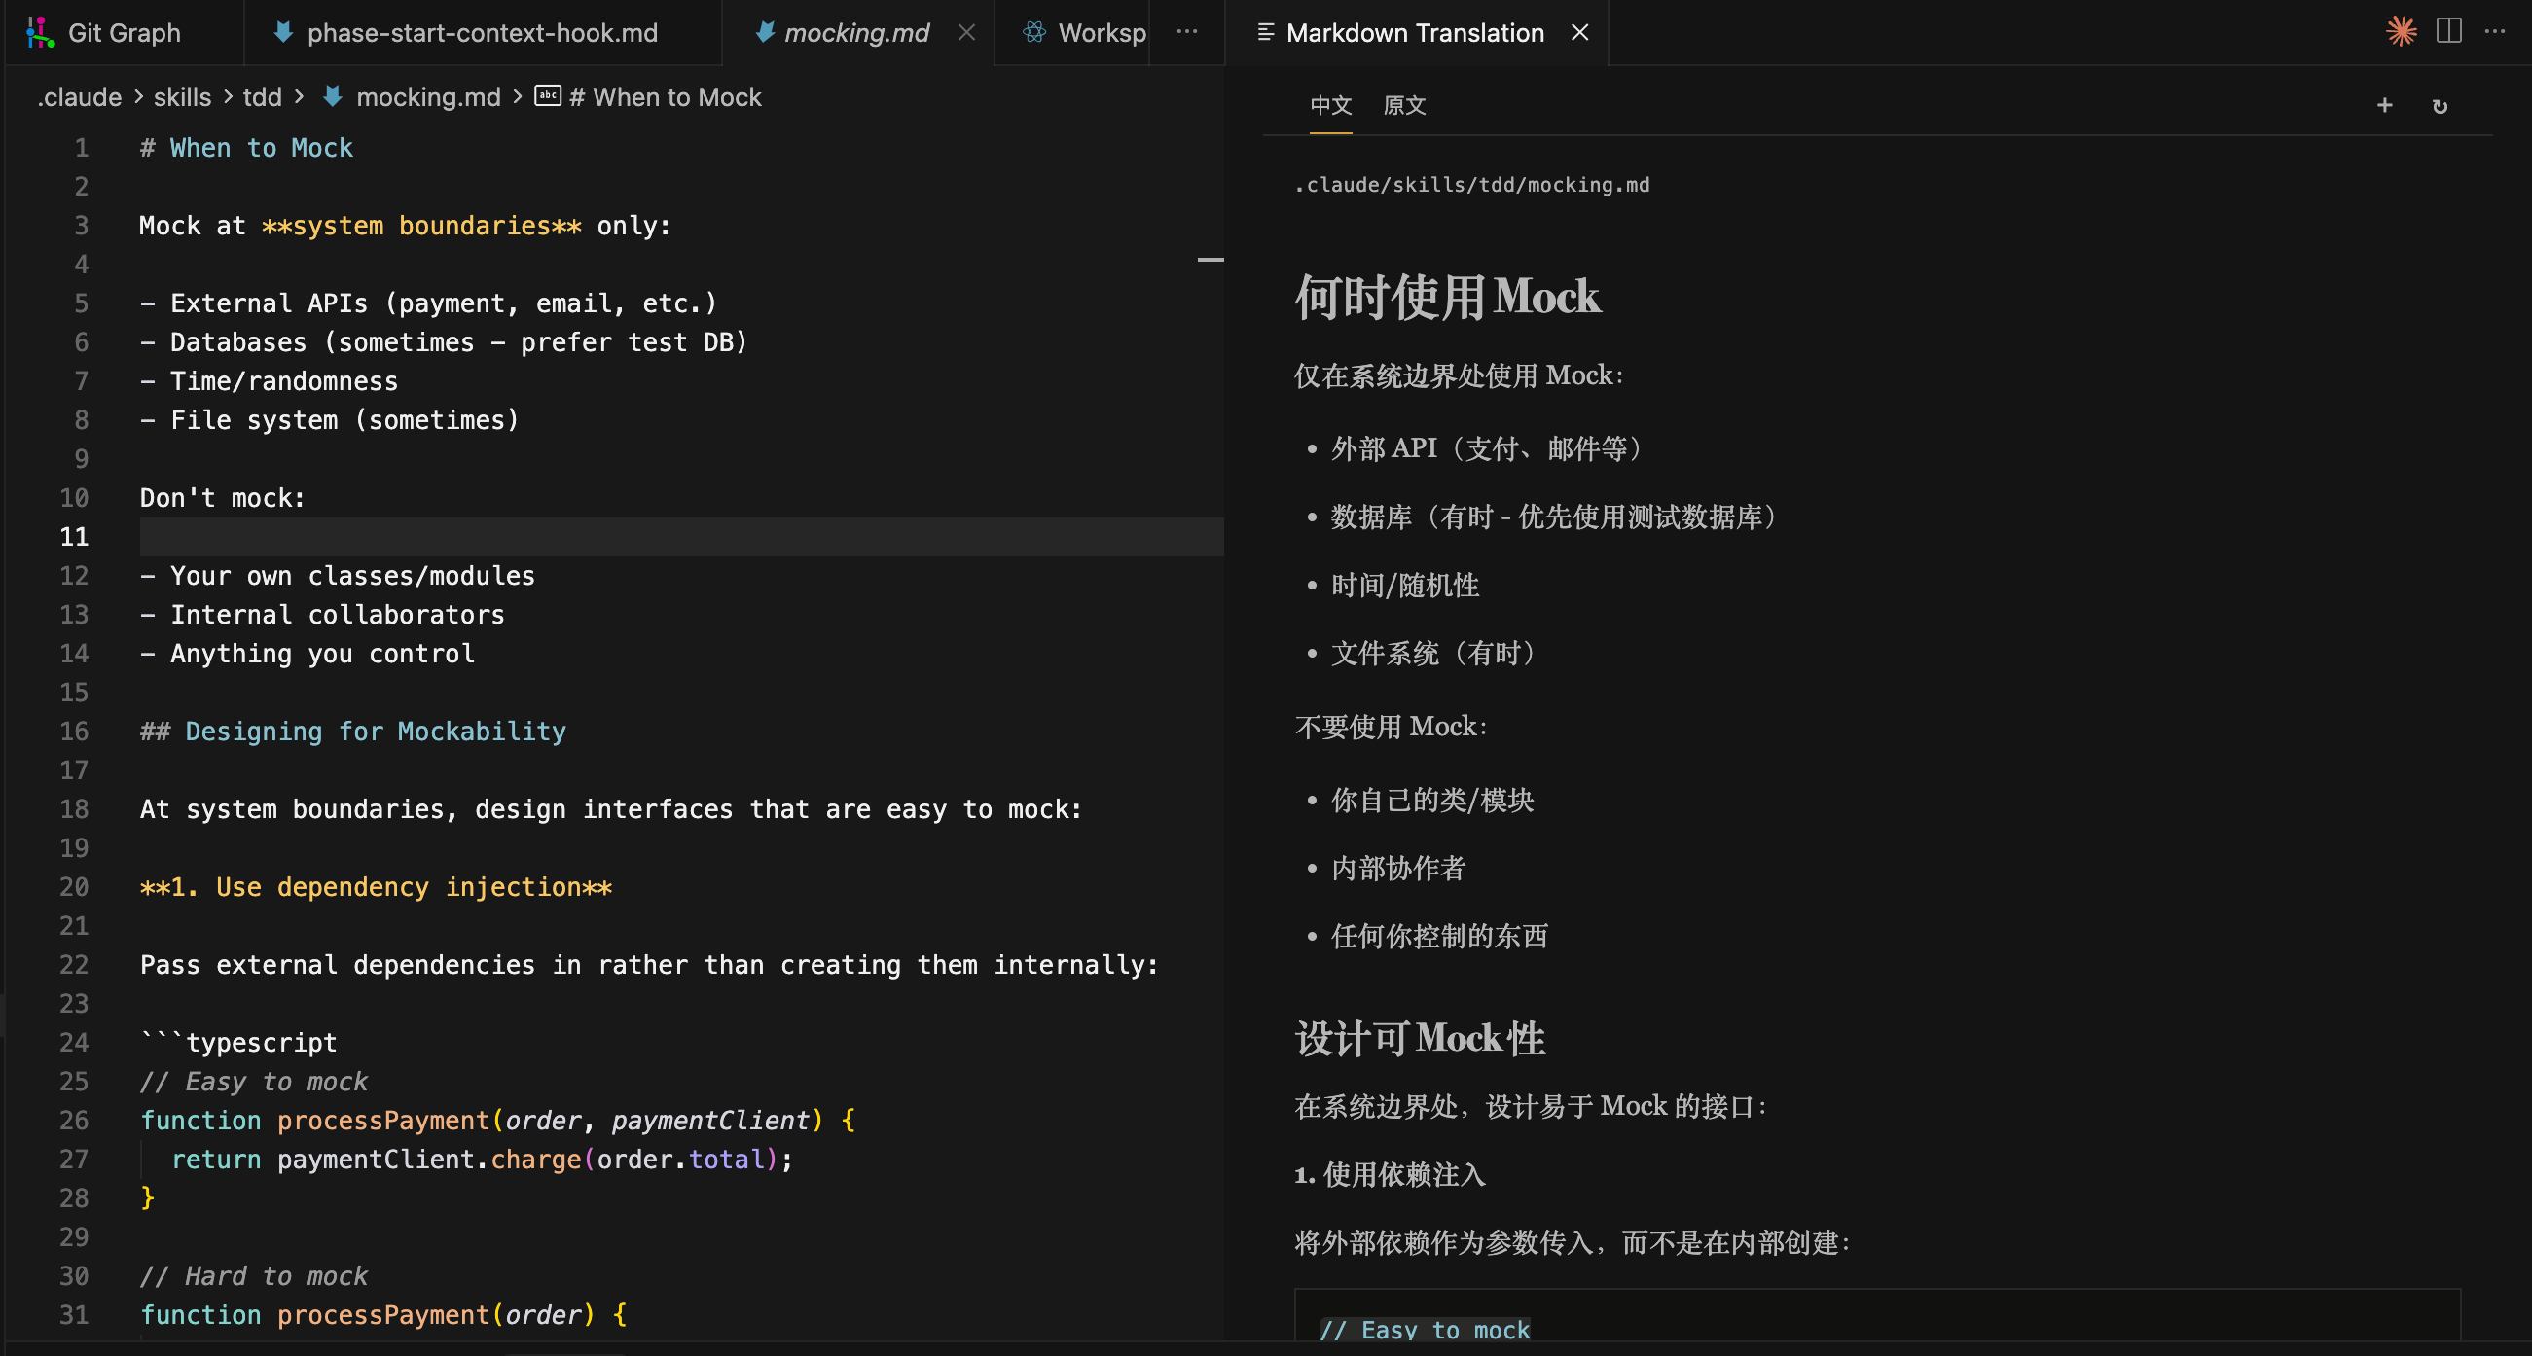Click the heading 何时使用 Mock
Viewport: 2532px width, 1356px height.
(1447, 297)
